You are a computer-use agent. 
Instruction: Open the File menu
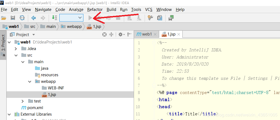tap(4, 10)
